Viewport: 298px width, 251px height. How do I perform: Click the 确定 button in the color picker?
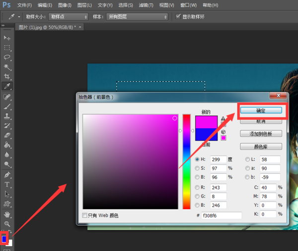click(x=261, y=110)
